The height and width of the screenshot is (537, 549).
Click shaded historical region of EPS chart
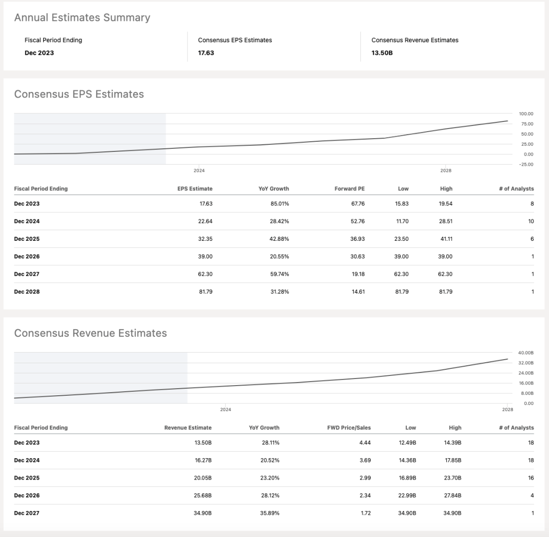point(89,133)
